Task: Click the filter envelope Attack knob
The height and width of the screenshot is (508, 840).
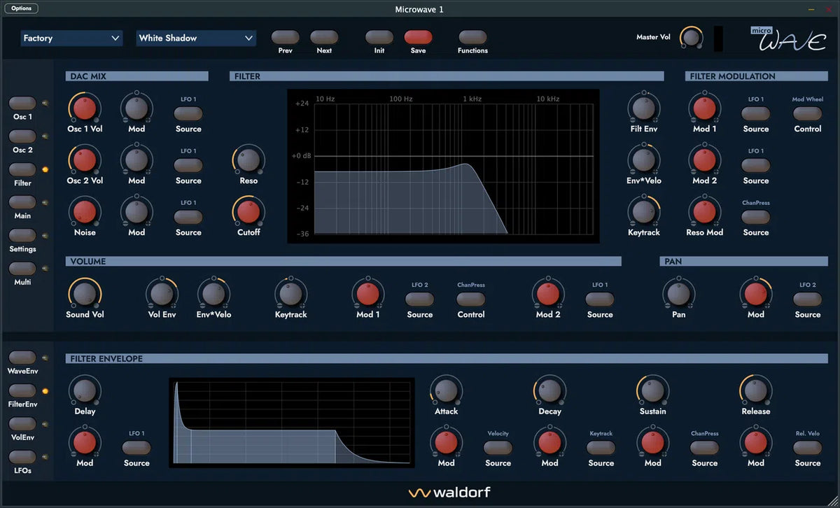Action: tap(446, 390)
